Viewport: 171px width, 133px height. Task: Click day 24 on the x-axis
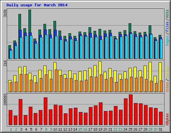click(125, 129)
